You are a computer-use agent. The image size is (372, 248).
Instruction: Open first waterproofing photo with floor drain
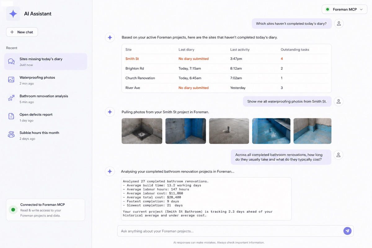coord(142,131)
